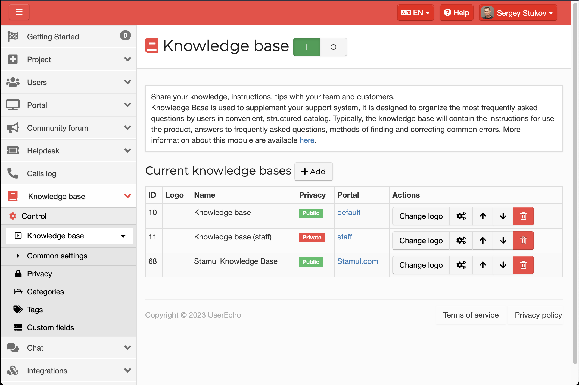Open settings gear for Stamul Knowledge Base
This screenshot has width=579, height=385.
coord(461,265)
